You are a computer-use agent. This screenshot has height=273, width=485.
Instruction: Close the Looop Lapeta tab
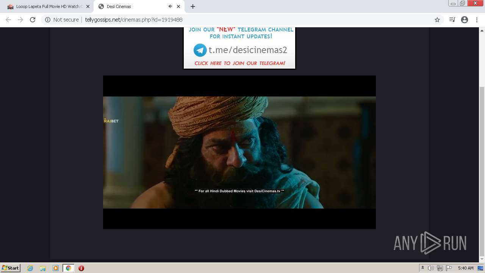(x=88, y=6)
